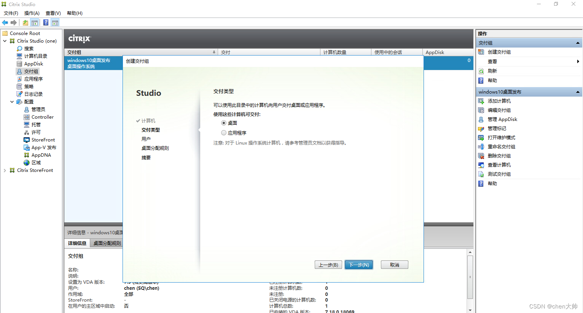Click 查看计算机 action

[499, 165]
